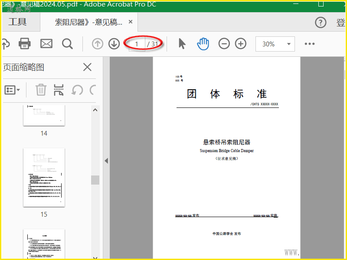Go to next page arrow
This screenshot has width=347, height=260.
114,44
